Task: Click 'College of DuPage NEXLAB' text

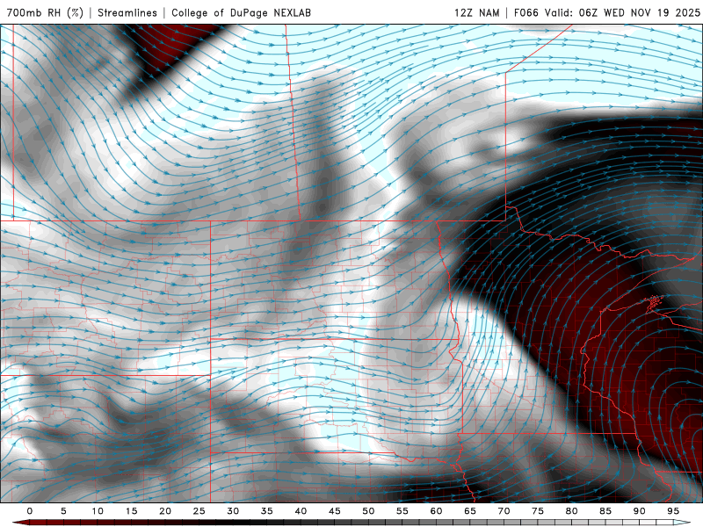Action: pyautogui.click(x=241, y=12)
